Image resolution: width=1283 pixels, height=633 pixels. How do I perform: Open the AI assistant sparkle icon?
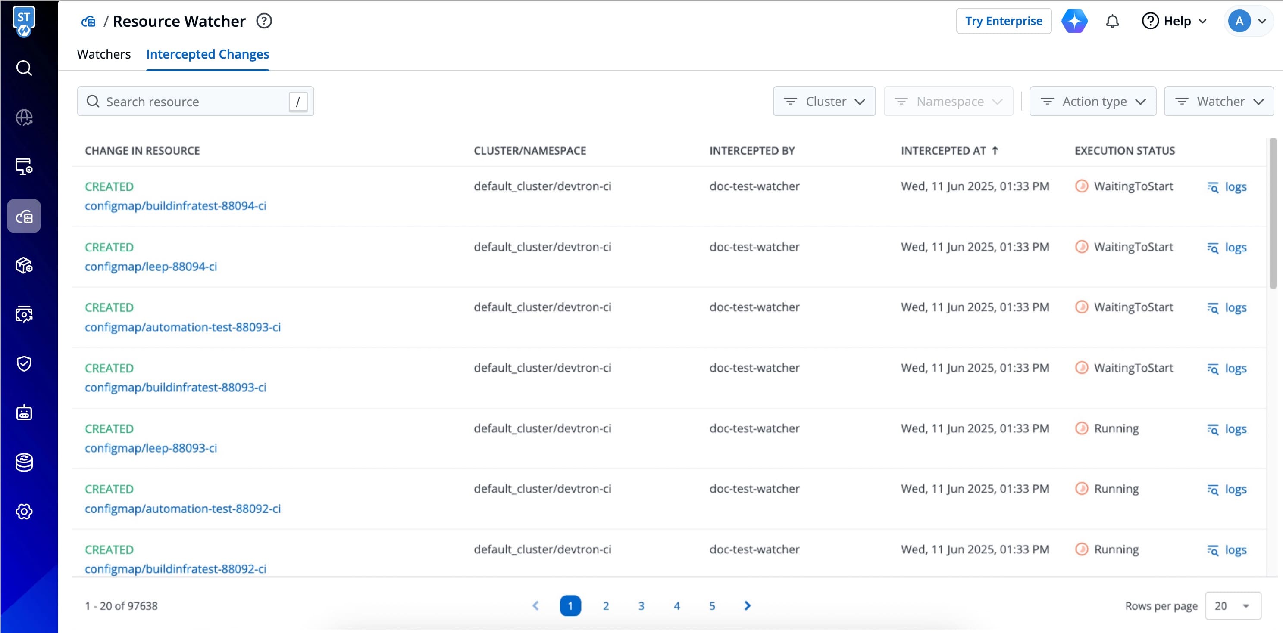pyautogui.click(x=1074, y=22)
